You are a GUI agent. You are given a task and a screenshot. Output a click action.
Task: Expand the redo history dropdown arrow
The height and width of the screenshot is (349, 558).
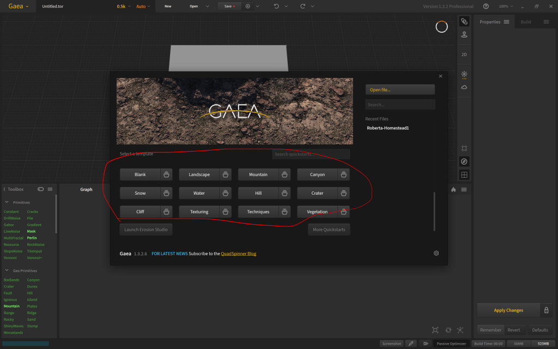tap(312, 7)
